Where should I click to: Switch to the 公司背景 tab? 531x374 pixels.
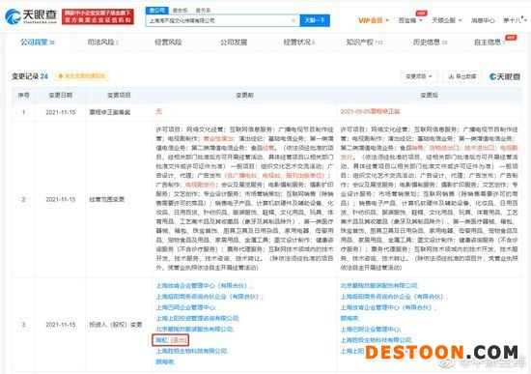tap(38, 43)
